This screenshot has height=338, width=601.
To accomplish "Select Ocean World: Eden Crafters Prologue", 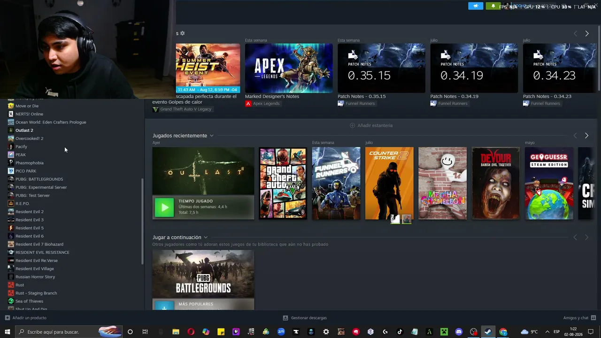I will click(51, 122).
